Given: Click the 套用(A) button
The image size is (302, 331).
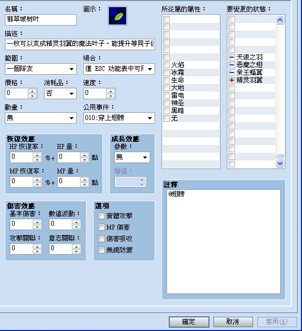Looking at the screenshot, I should point(277,322).
